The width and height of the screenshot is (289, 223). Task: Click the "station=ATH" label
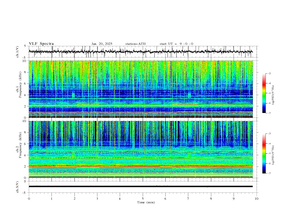[x=135, y=44]
